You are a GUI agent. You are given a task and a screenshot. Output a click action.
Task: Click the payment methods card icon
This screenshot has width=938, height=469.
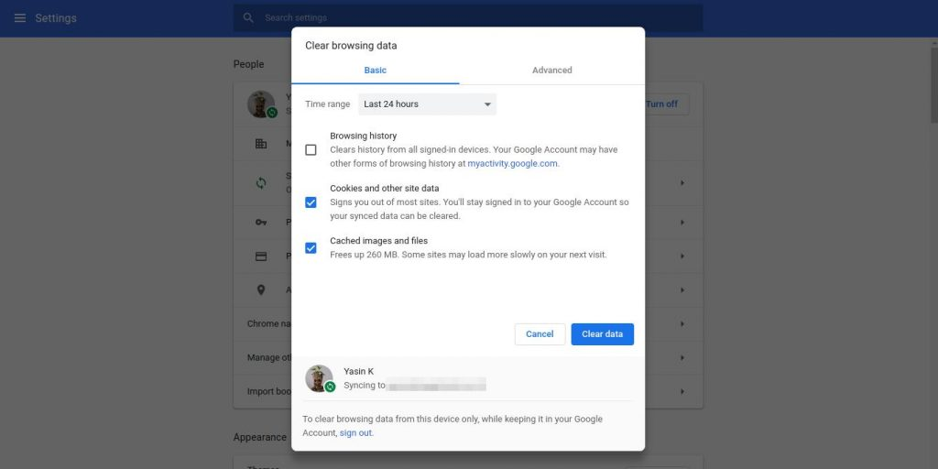tap(261, 256)
